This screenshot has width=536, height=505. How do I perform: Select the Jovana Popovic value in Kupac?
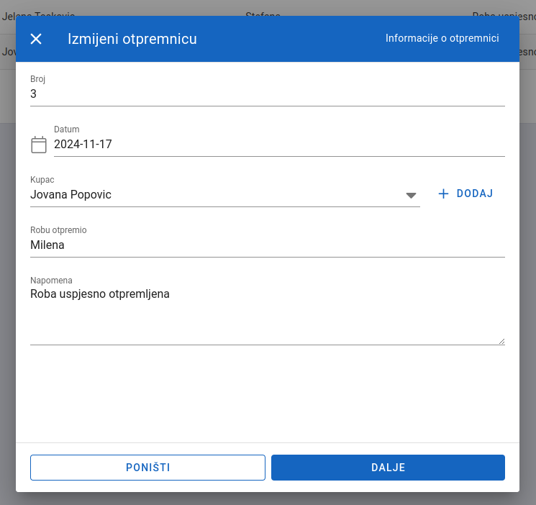[71, 195]
